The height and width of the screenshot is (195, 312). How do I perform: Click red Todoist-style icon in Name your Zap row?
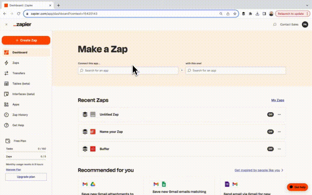point(93,132)
